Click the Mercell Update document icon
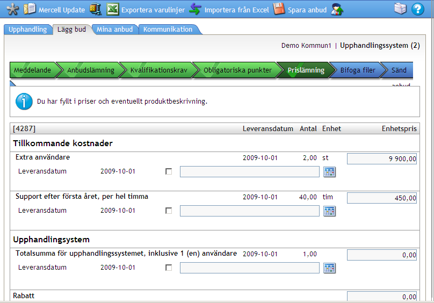 (30, 9)
